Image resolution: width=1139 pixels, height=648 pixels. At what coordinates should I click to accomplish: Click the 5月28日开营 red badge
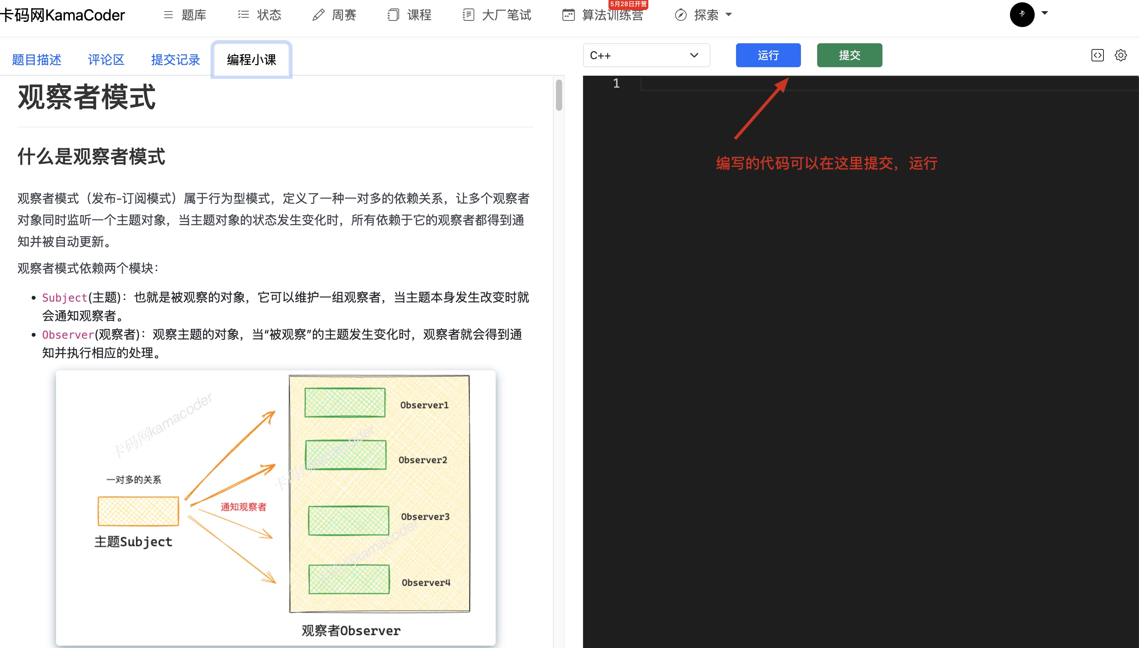pos(628,4)
